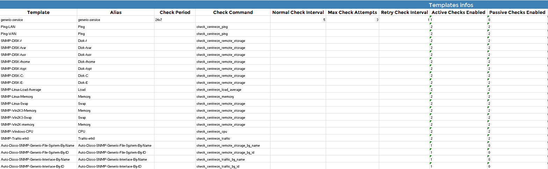Click the Normal Check Interval header
This screenshot has height=169, width=548.
point(298,12)
